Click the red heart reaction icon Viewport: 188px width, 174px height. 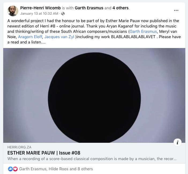point(15,169)
